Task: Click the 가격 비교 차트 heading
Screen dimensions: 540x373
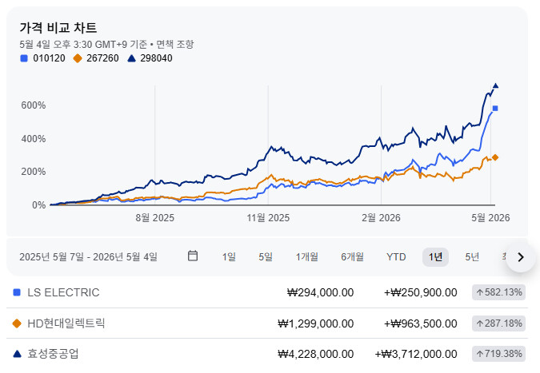Action: [58, 28]
